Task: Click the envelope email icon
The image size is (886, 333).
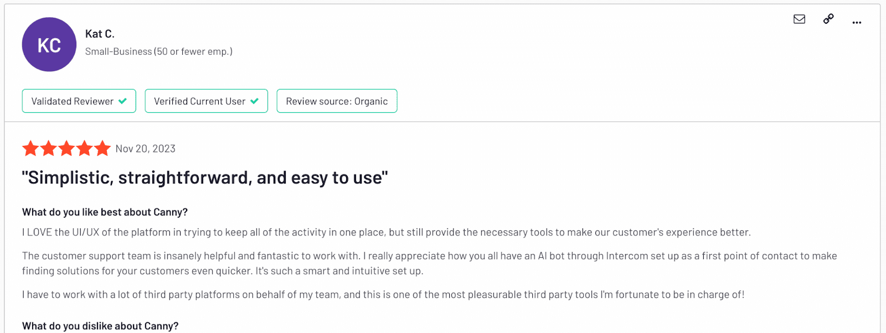Action: (x=799, y=19)
